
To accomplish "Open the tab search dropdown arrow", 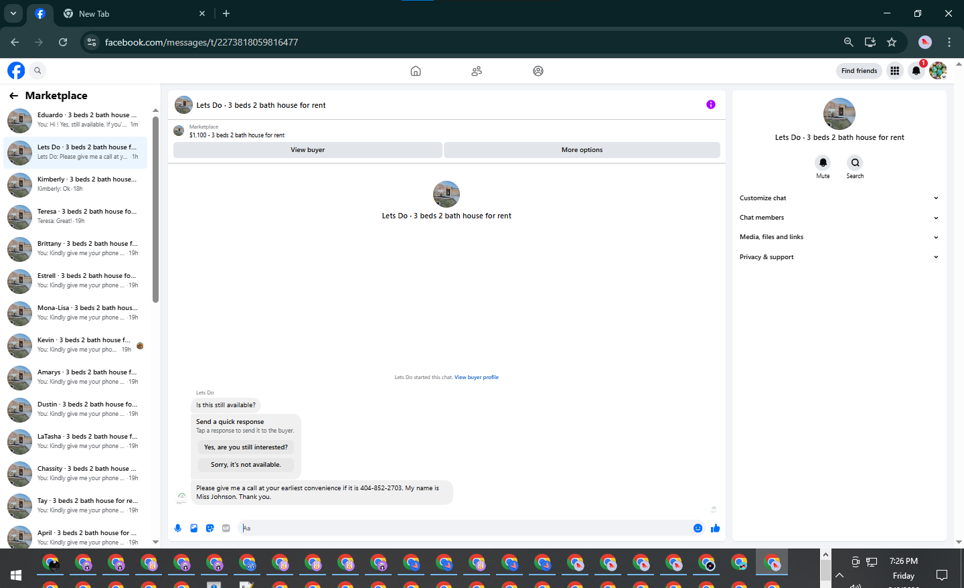I will 13,13.
